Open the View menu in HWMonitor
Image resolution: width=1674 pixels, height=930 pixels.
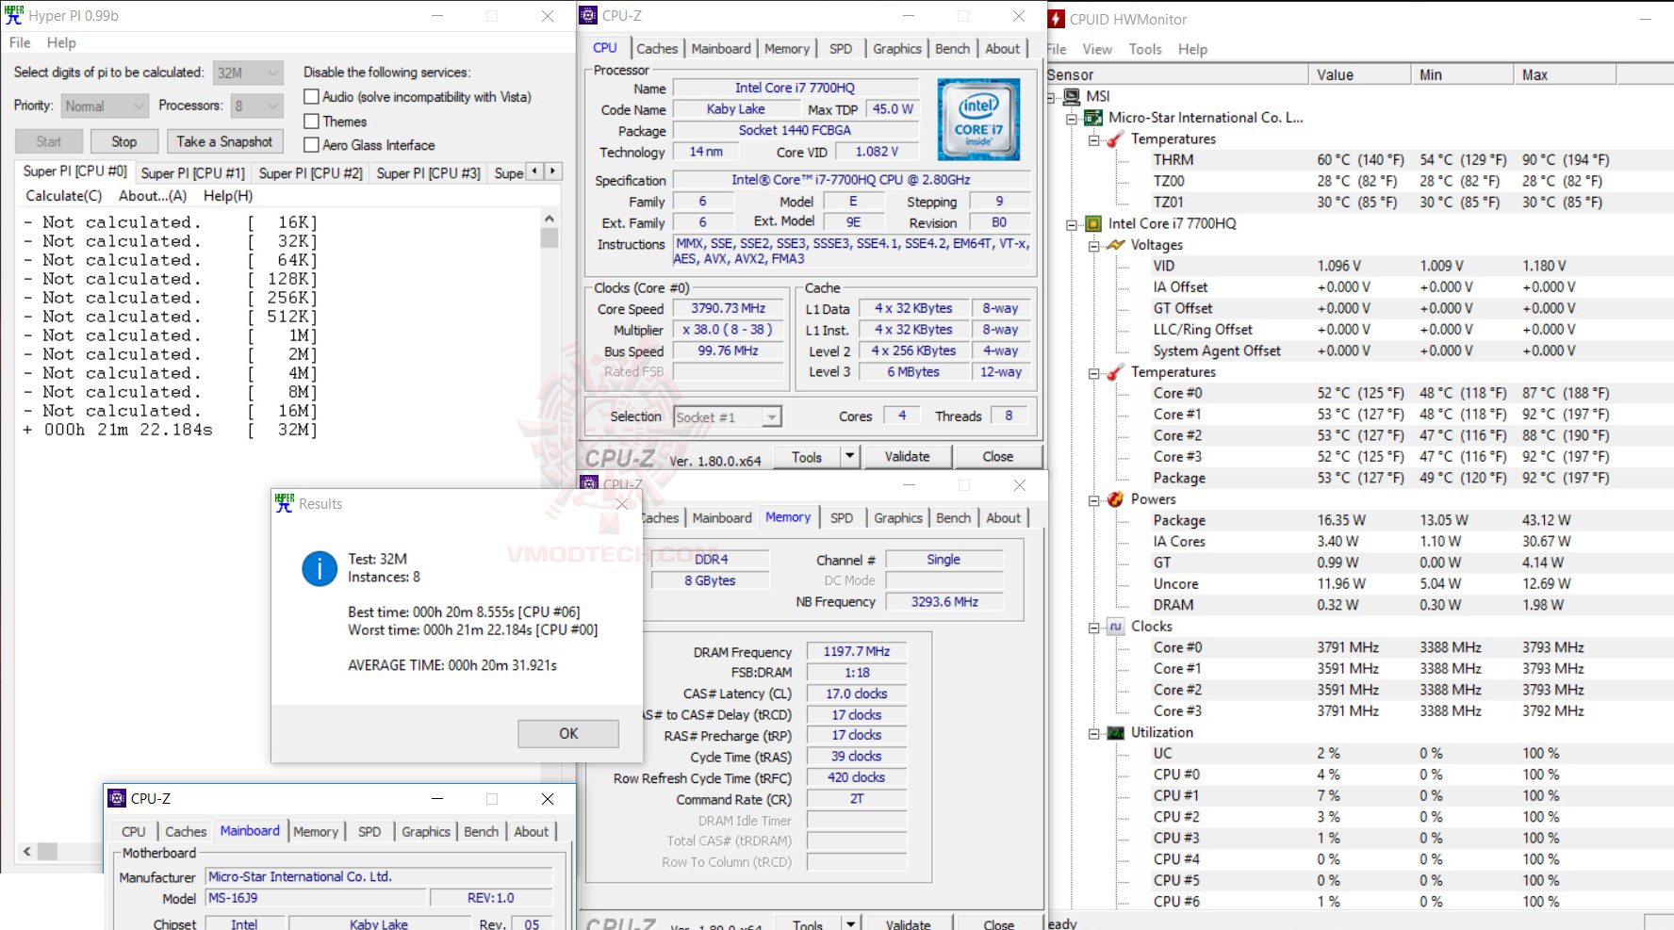click(1097, 49)
